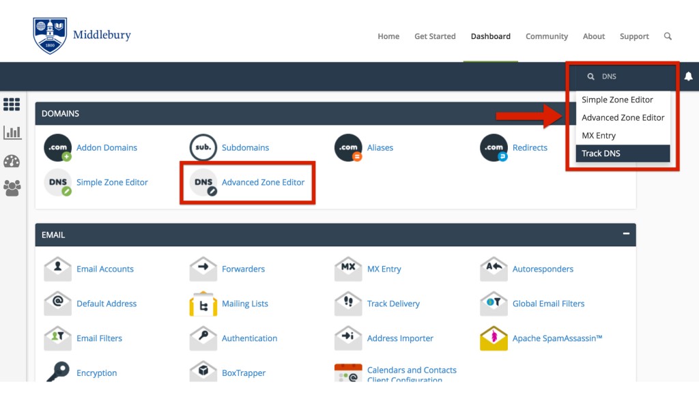This screenshot has width=699, height=393.
Task: Open the Subdomains link
Action: pyautogui.click(x=245, y=147)
